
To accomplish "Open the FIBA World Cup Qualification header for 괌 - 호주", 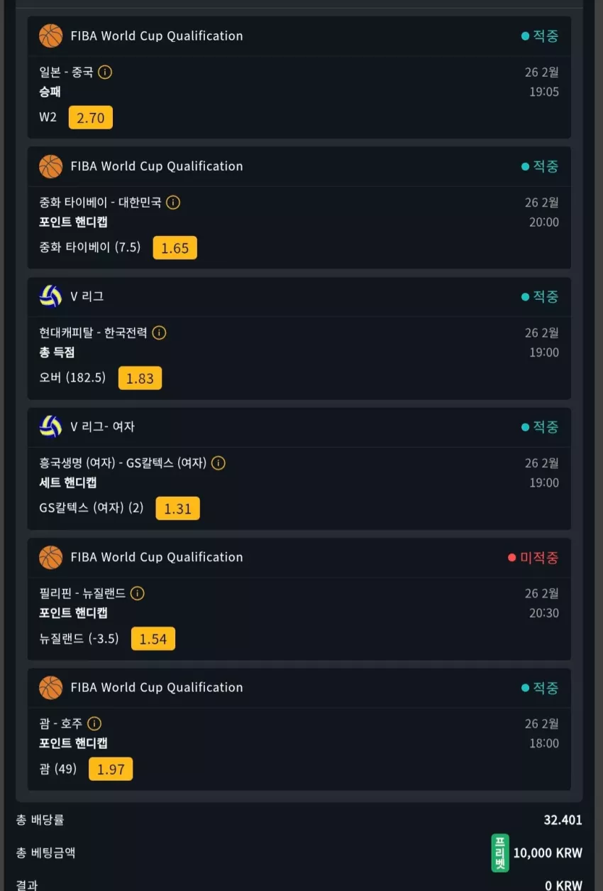I will (157, 687).
